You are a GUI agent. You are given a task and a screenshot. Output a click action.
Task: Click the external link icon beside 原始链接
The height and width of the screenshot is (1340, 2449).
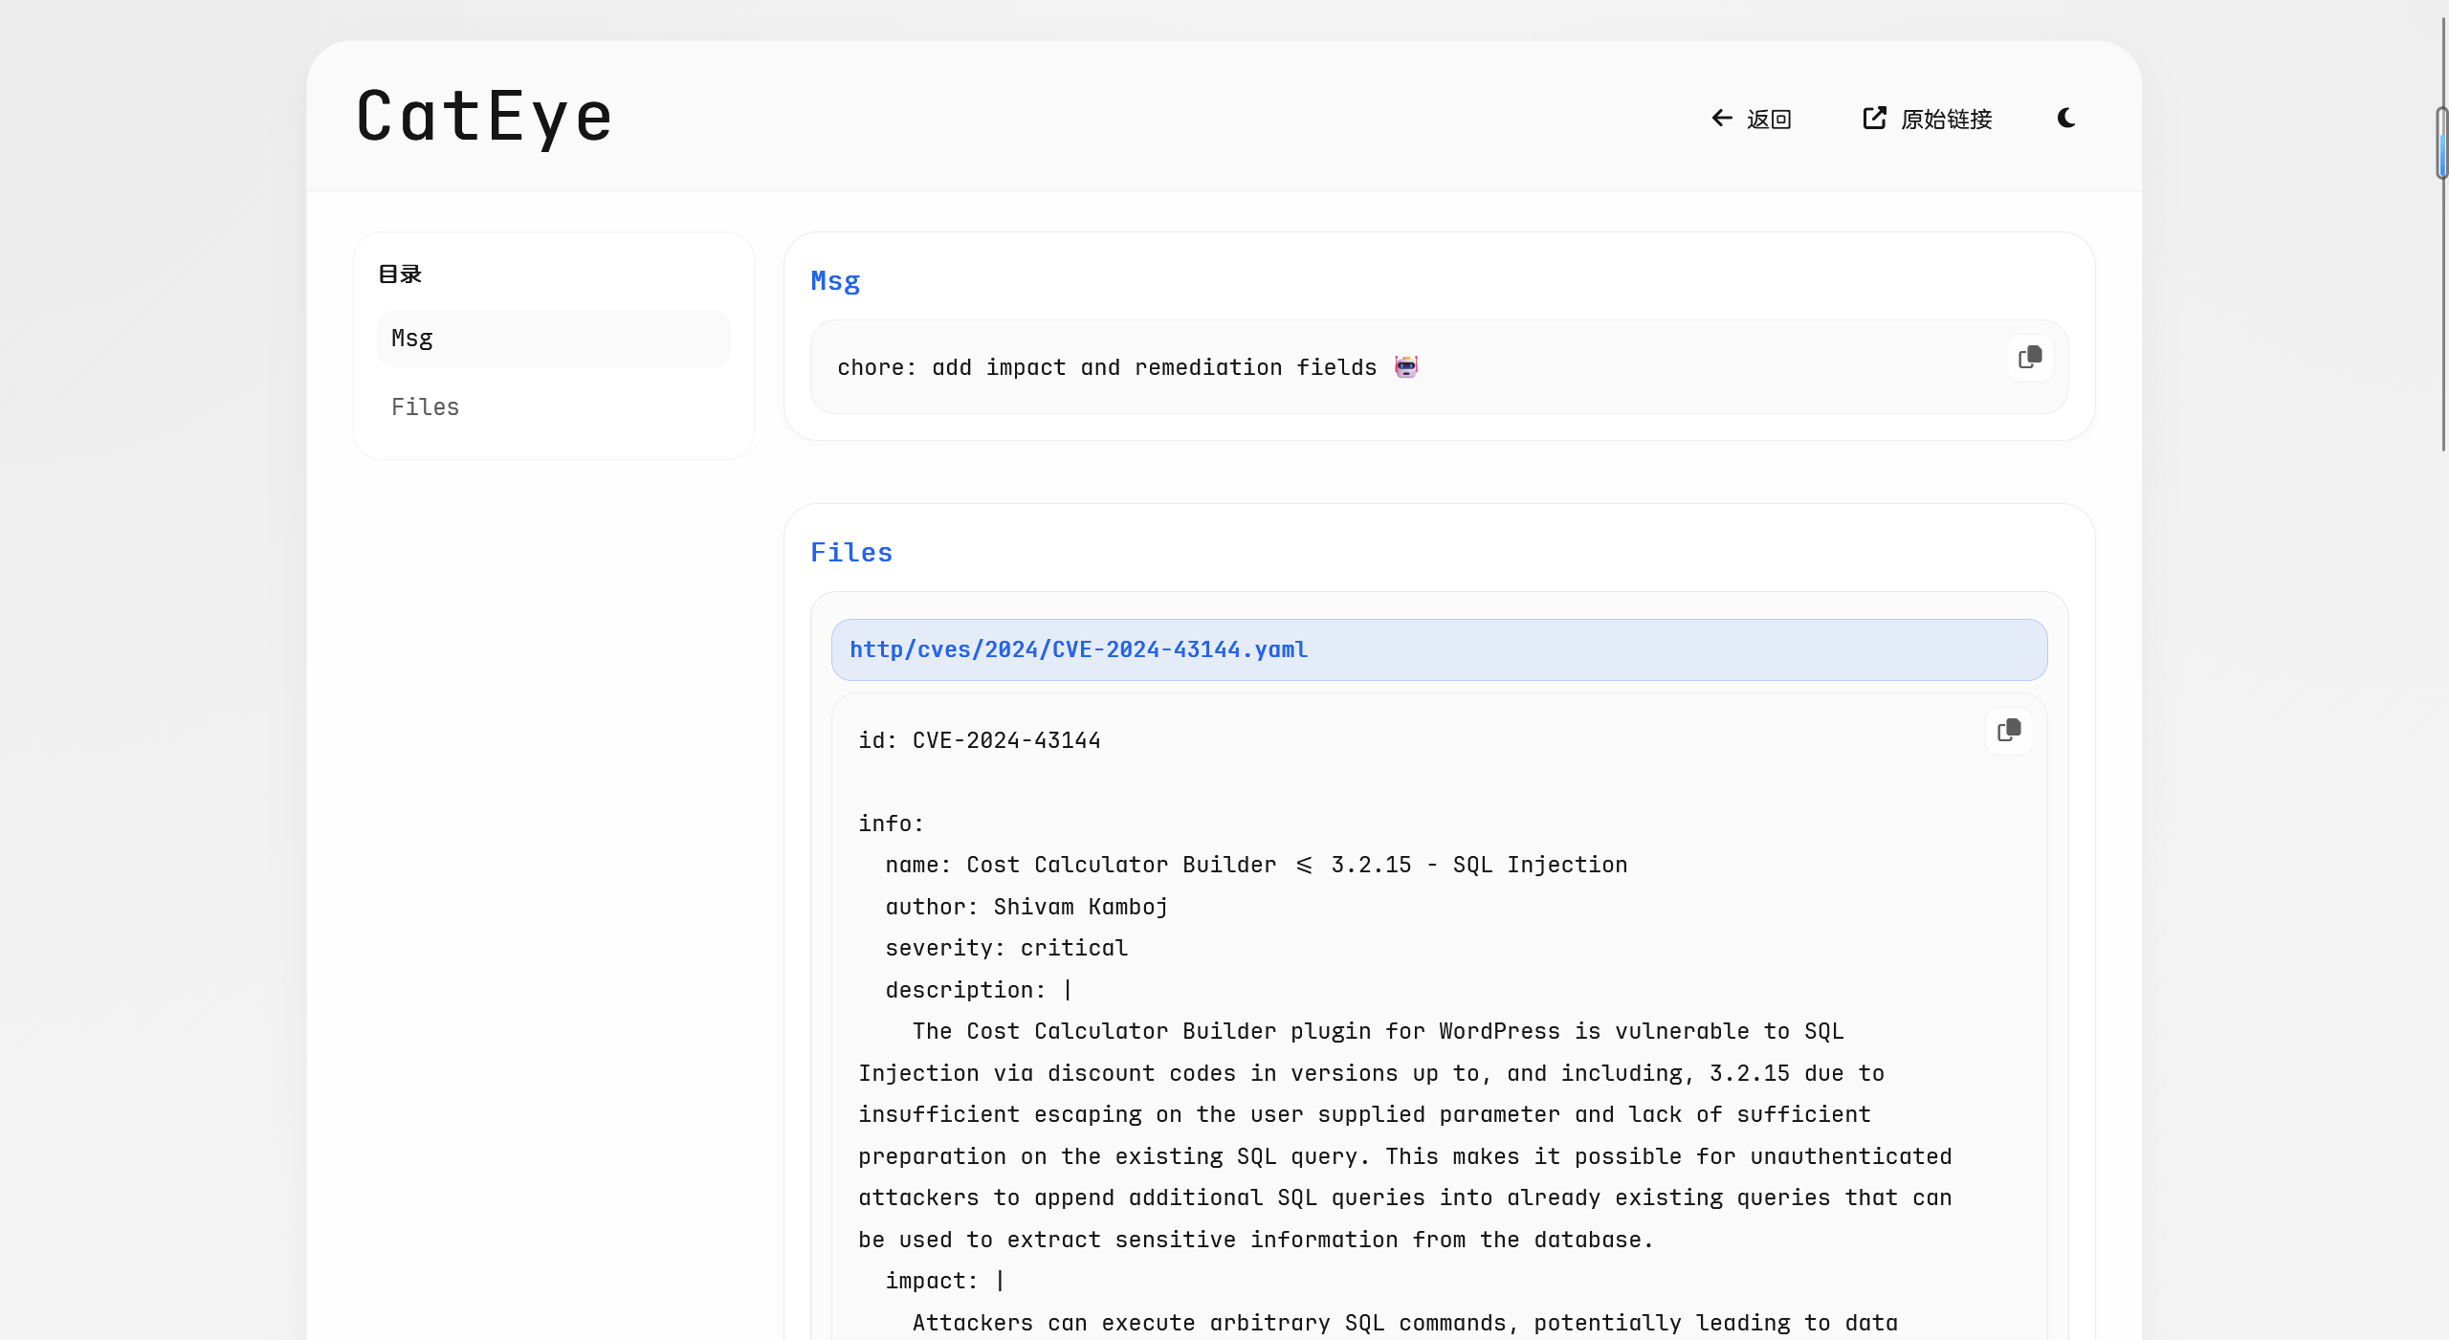tap(1874, 118)
